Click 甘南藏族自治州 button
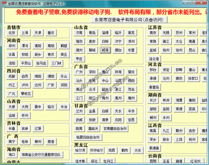 (x=115, y=129)
